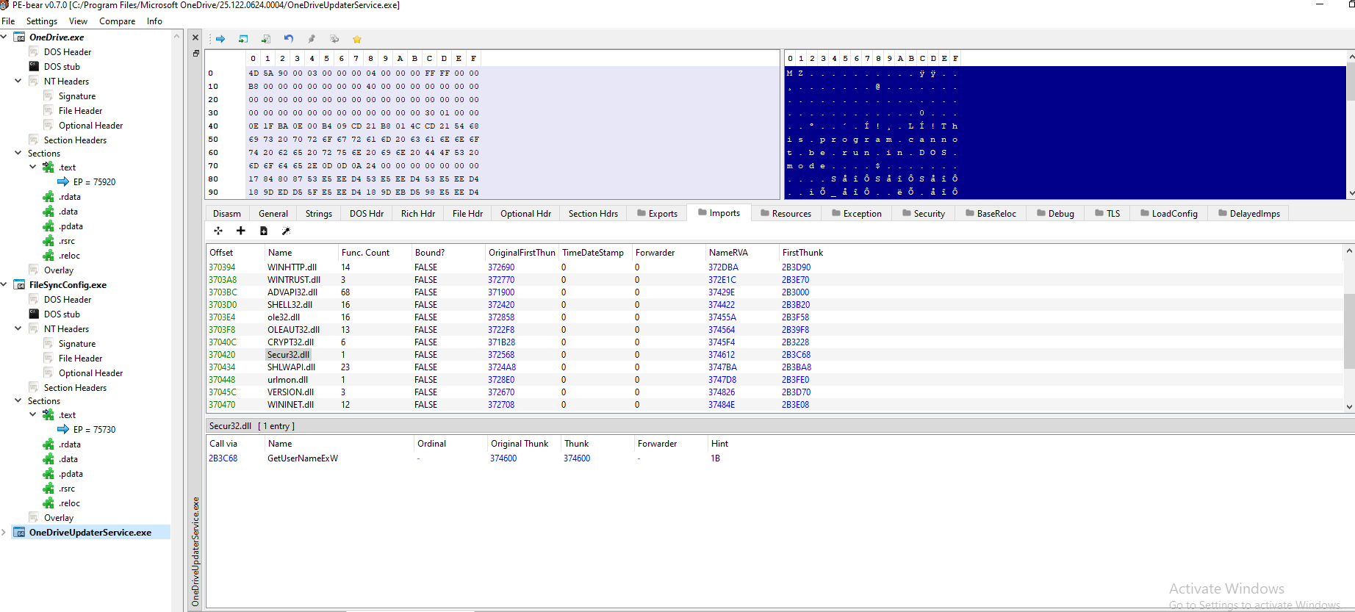The height and width of the screenshot is (612, 1355).
Task: Collapse the FileSyncConfig.exe tree node
Action: point(4,284)
